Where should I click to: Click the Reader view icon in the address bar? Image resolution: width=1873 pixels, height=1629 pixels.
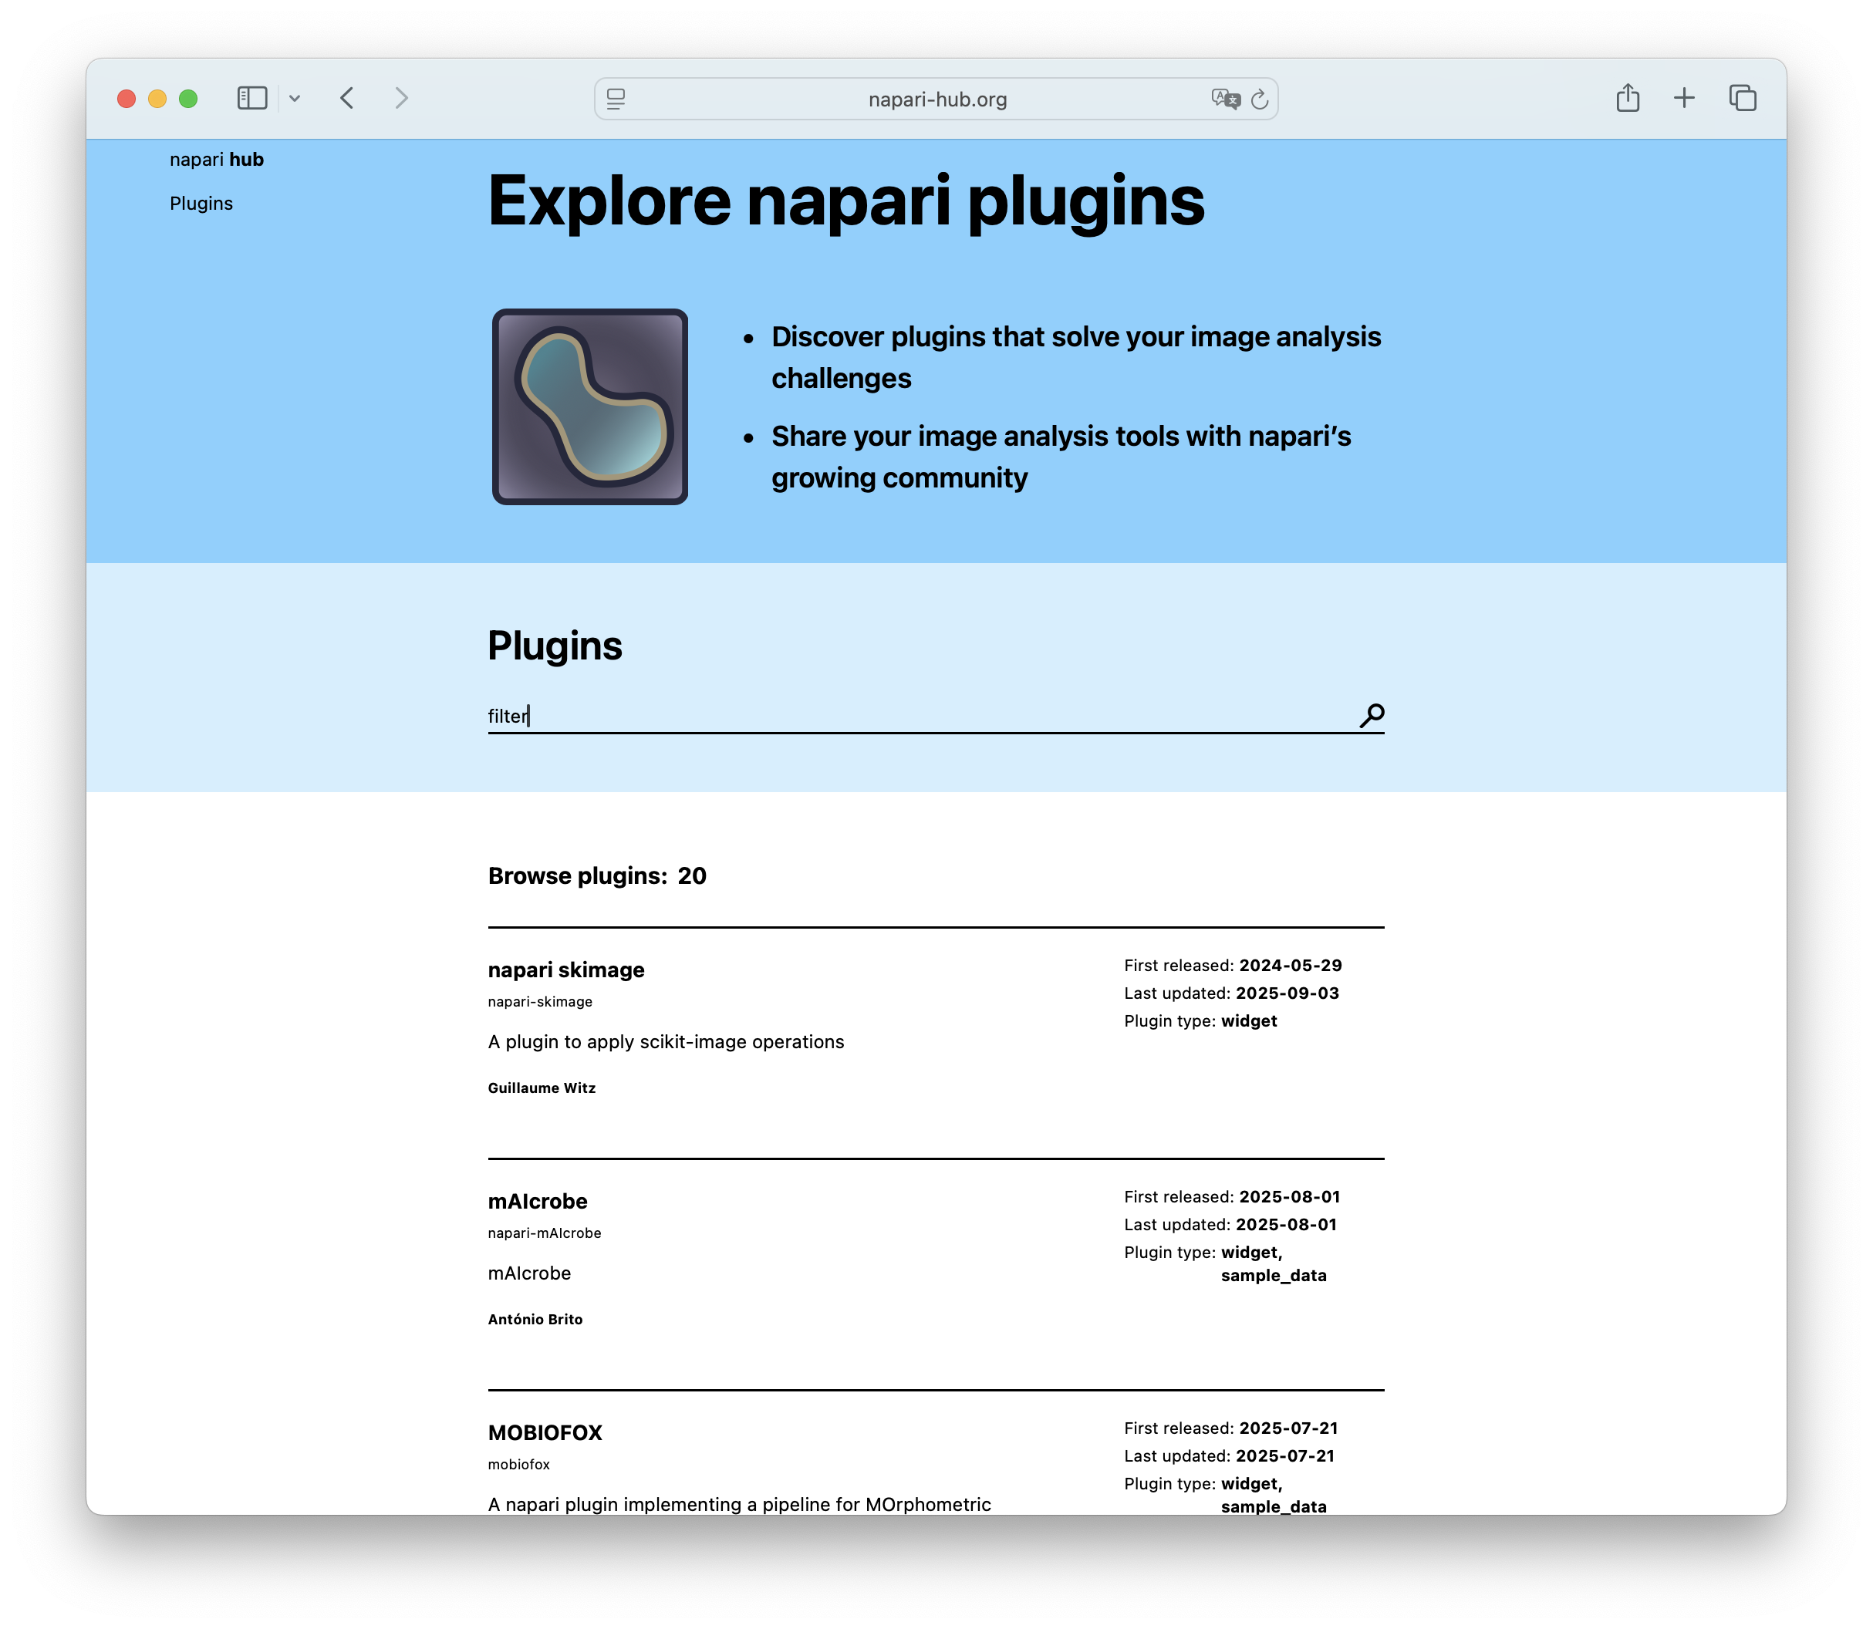pos(615,100)
